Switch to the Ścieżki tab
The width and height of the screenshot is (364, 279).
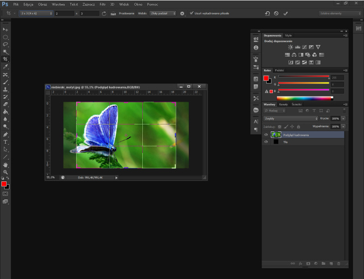[297, 105]
